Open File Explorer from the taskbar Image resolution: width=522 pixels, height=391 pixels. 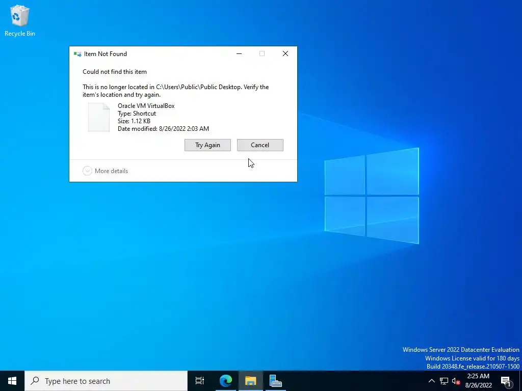pos(250,381)
